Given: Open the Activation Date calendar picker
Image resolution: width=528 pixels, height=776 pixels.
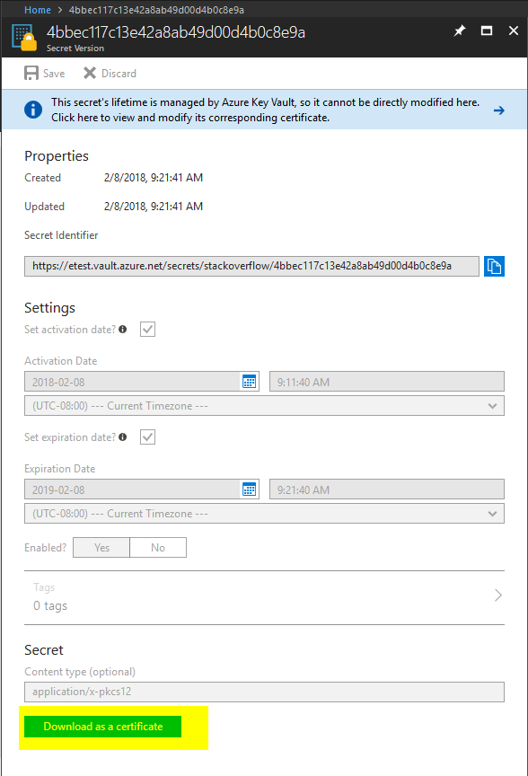Looking at the screenshot, I should tap(248, 381).
